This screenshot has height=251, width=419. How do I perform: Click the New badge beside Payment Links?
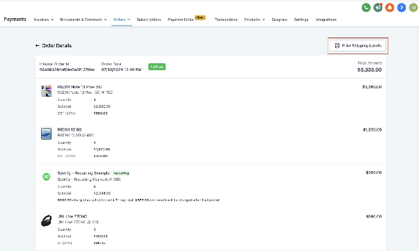[200, 17]
